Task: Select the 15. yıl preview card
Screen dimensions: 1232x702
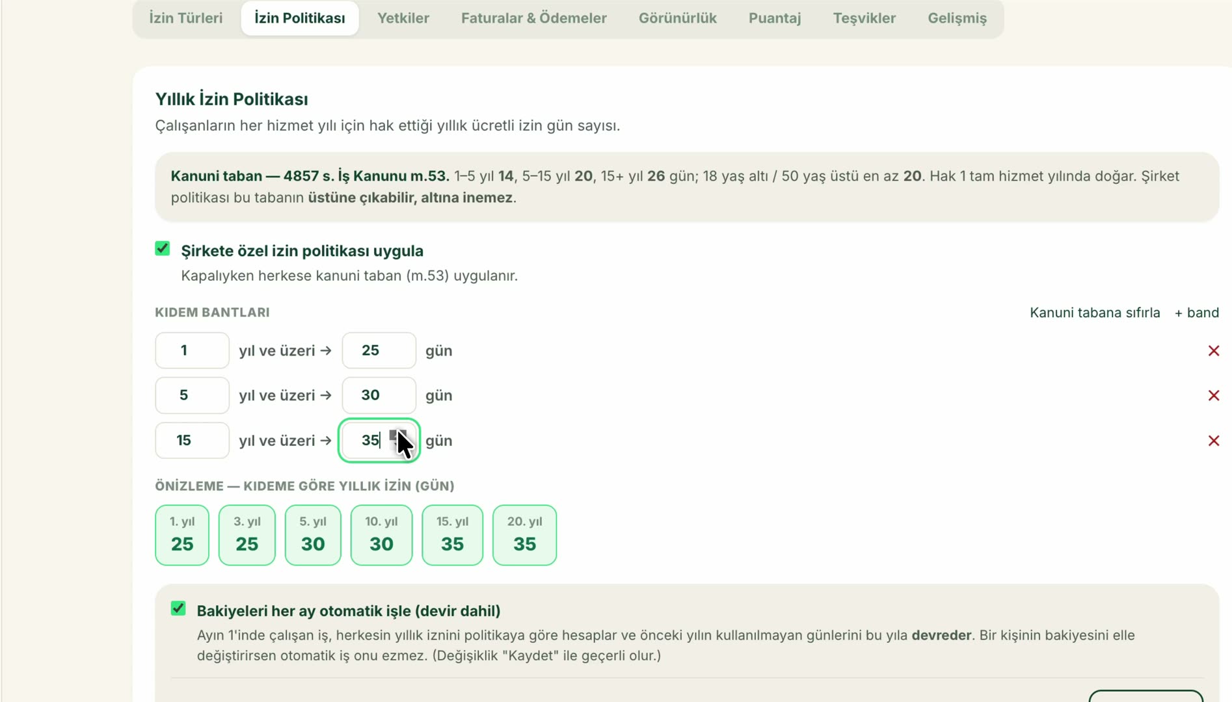Action: (453, 535)
